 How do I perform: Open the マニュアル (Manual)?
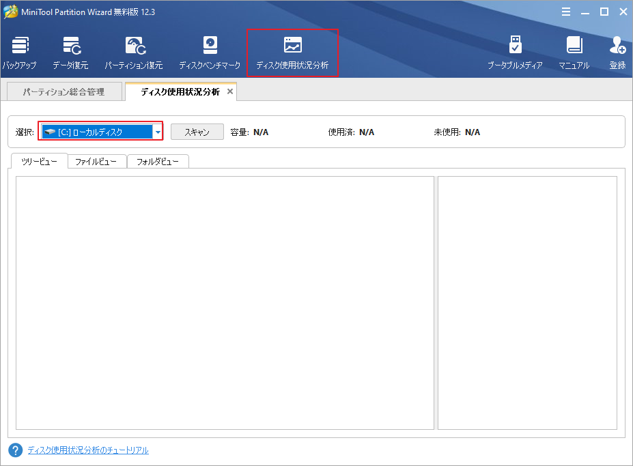coord(574,53)
